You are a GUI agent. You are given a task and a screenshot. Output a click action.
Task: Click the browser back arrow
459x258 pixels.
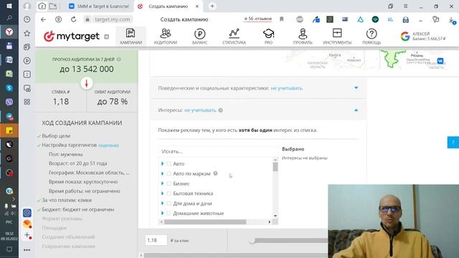[x=43, y=19]
